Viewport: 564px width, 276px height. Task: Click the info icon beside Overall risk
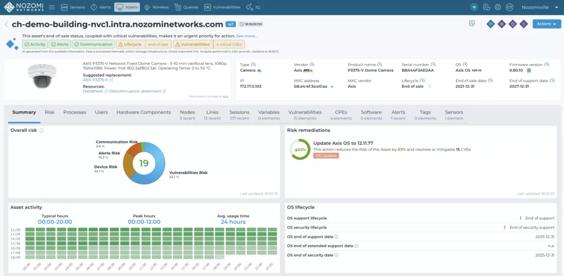click(41, 130)
